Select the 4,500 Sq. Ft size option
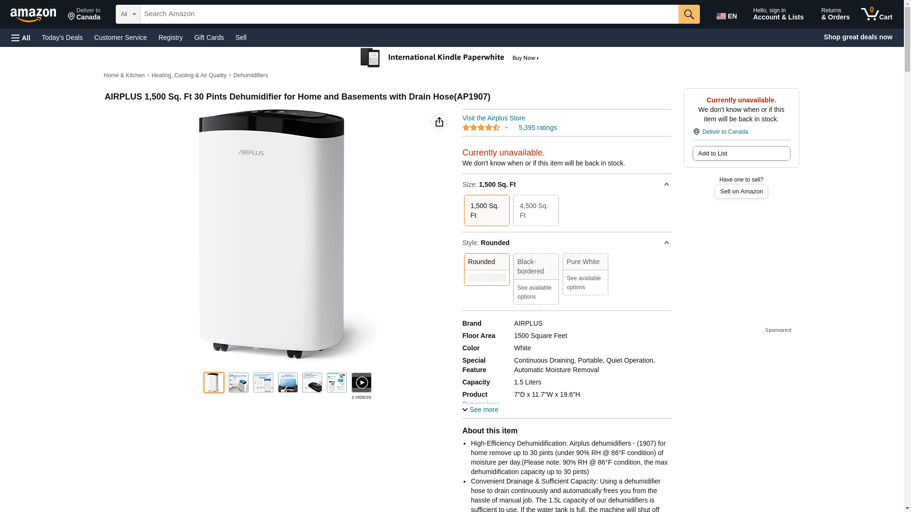911x512 pixels. coord(535,210)
